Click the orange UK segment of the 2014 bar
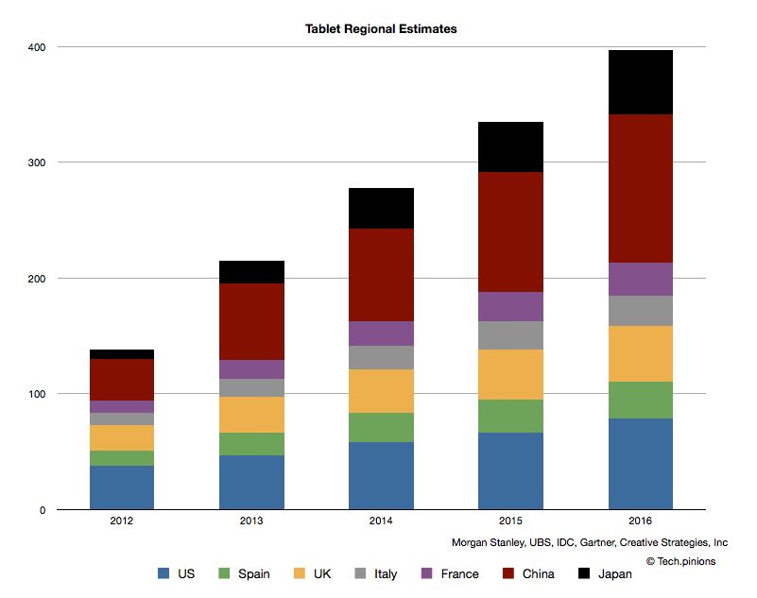Image resolution: width=757 pixels, height=598 pixels. pyautogui.click(x=381, y=391)
